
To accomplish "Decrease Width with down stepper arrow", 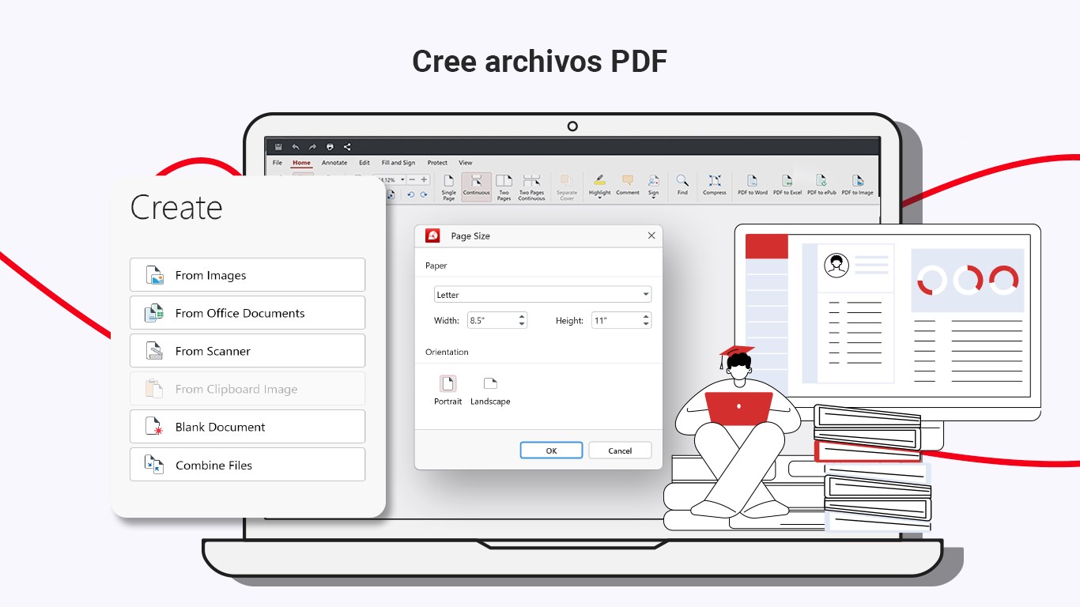I will coord(522,325).
